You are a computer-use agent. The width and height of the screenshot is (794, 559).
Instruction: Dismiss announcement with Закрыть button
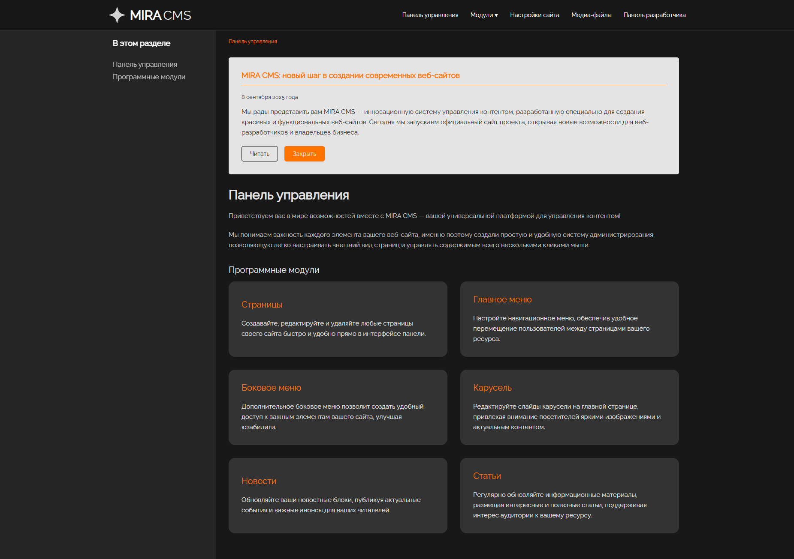[x=304, y=154]
